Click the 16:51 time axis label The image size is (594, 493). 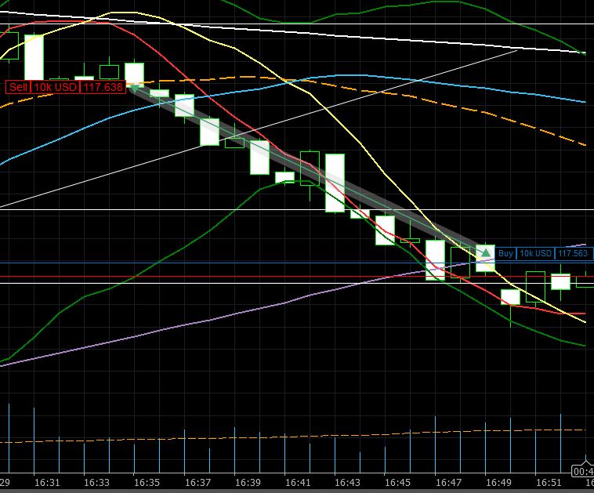point(549,482)
